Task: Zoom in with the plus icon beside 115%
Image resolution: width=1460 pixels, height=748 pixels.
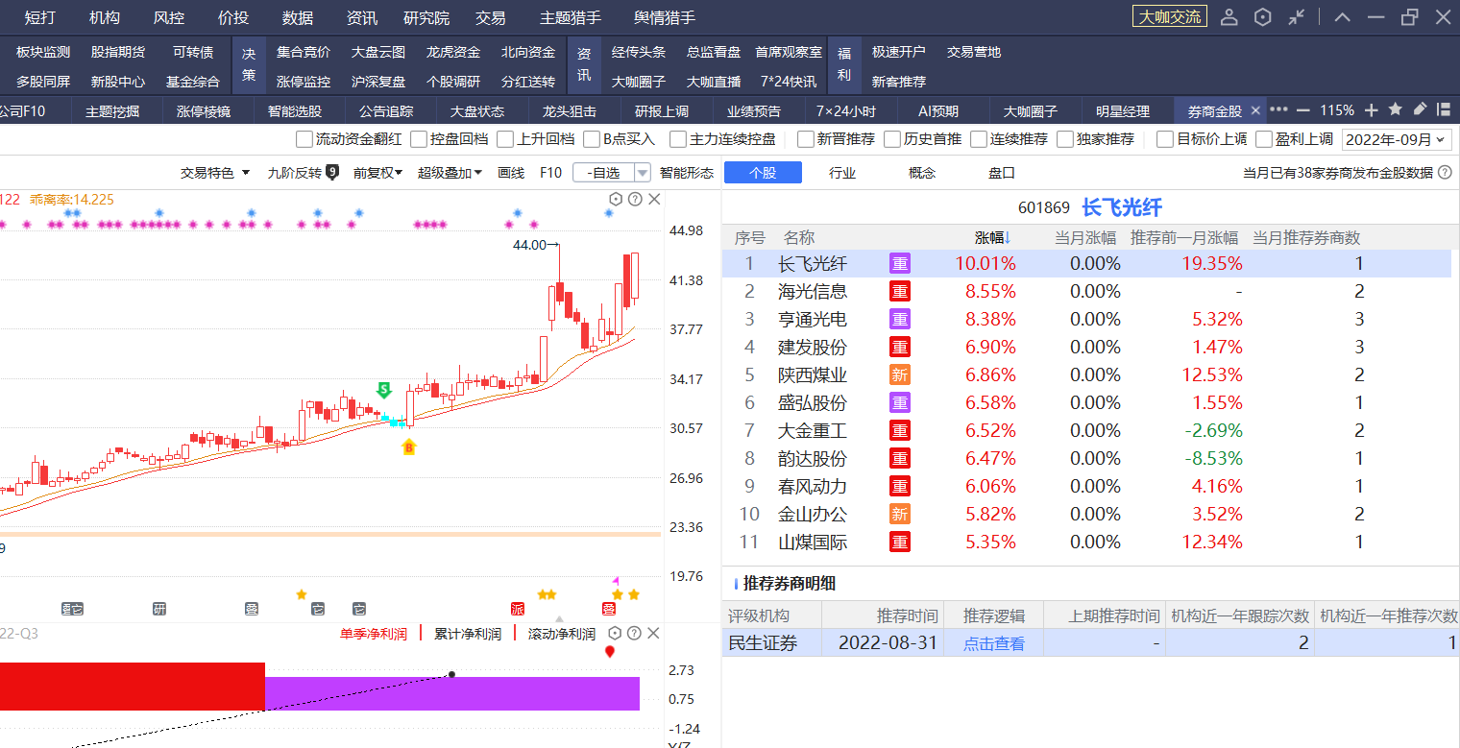Action: point(1372,109)
